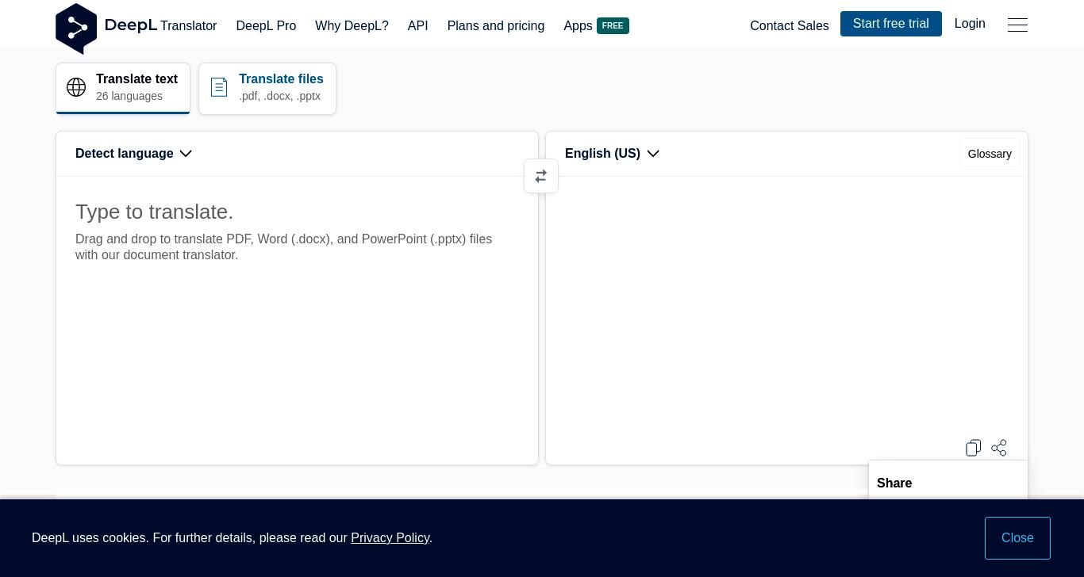Viewport: 1084px width, 577px height.
Task: Click the share translation icon
Action: click(999, 448)
